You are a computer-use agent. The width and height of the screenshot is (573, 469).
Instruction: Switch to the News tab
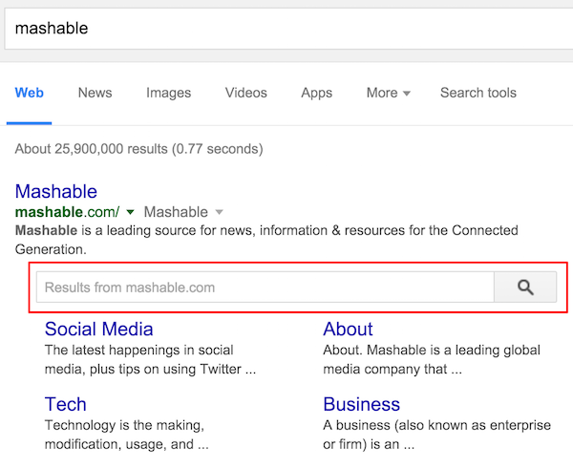pos(95,93)
